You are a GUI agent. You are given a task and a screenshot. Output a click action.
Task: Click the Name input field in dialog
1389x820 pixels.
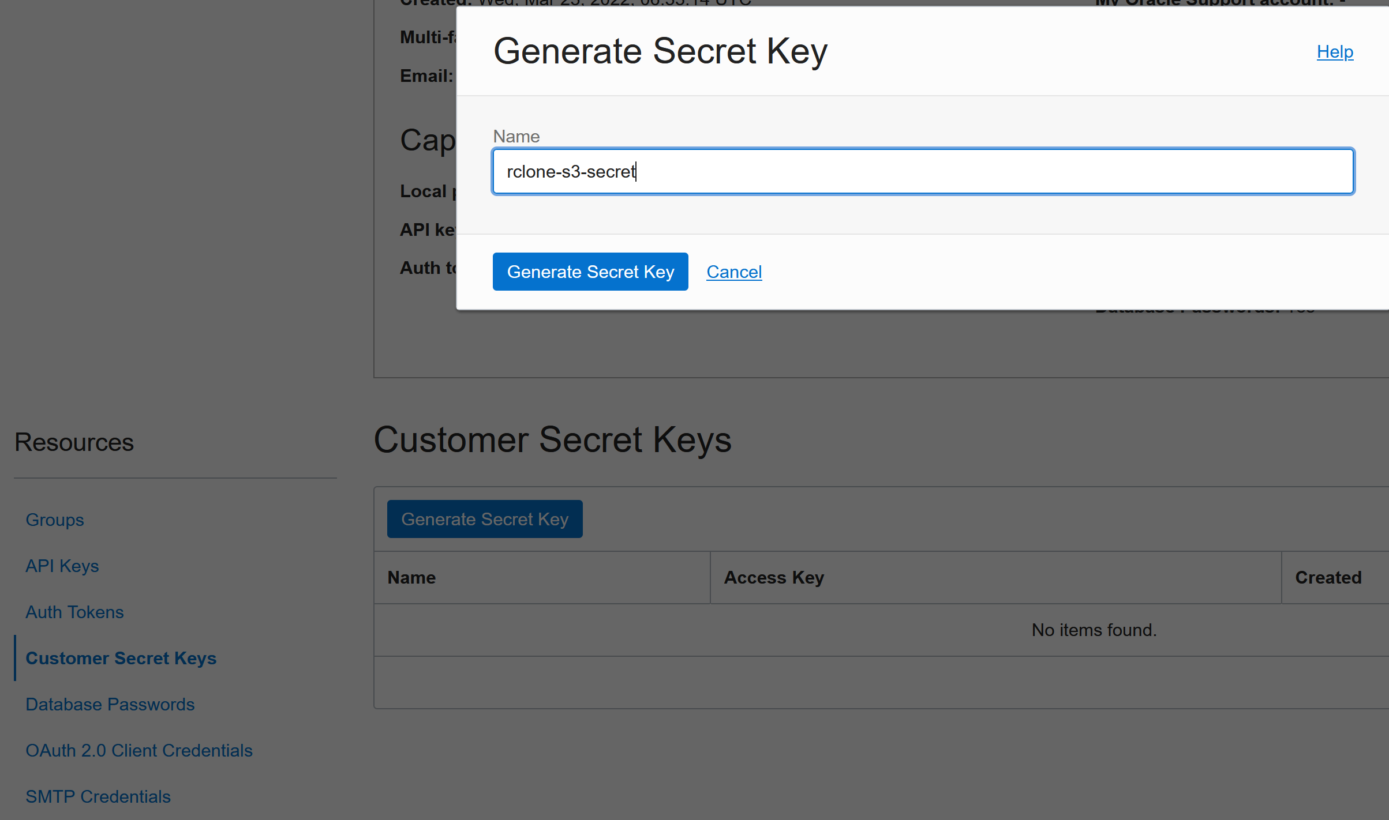click(923, 171)
